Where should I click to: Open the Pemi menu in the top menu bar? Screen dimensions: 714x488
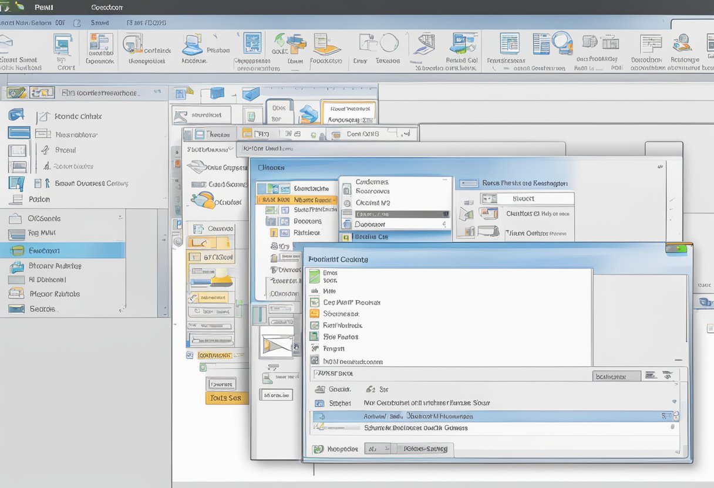pos(43,7)
